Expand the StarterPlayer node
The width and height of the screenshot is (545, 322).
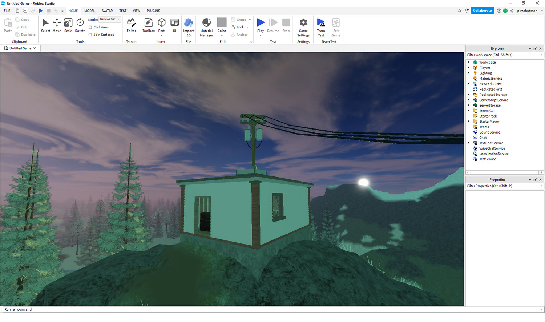point(468,122)
